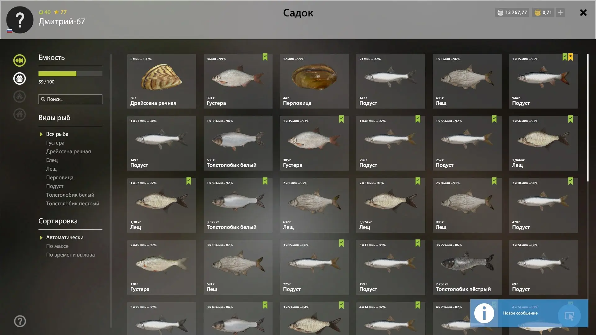Select the 36 г Дрейссена речная card

(x=162, y=81)
